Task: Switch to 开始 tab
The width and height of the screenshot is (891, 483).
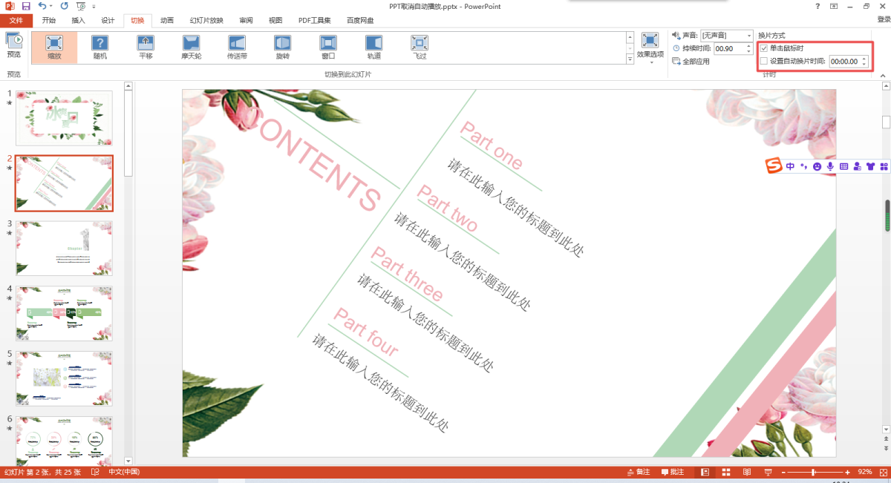Action: pos(48,20)
